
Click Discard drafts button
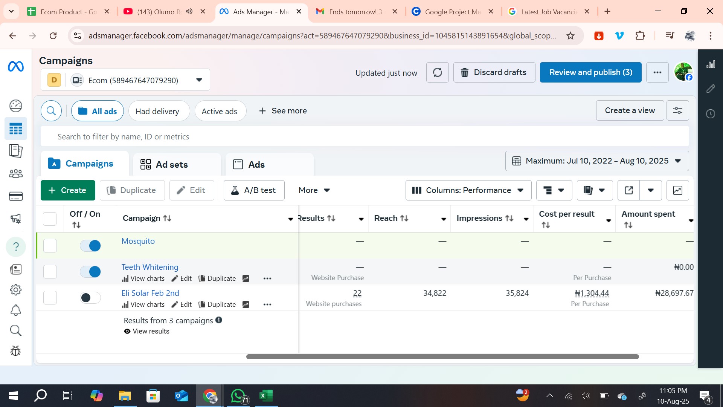click(494, 72)
